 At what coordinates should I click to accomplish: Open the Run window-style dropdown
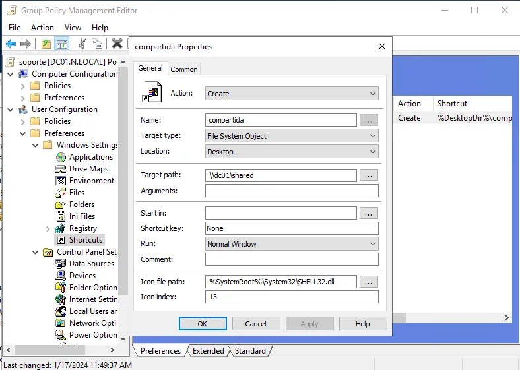pos(291,244)
